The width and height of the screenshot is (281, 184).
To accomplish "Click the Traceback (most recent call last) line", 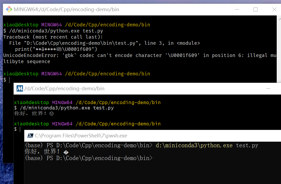I will point(53,37).
